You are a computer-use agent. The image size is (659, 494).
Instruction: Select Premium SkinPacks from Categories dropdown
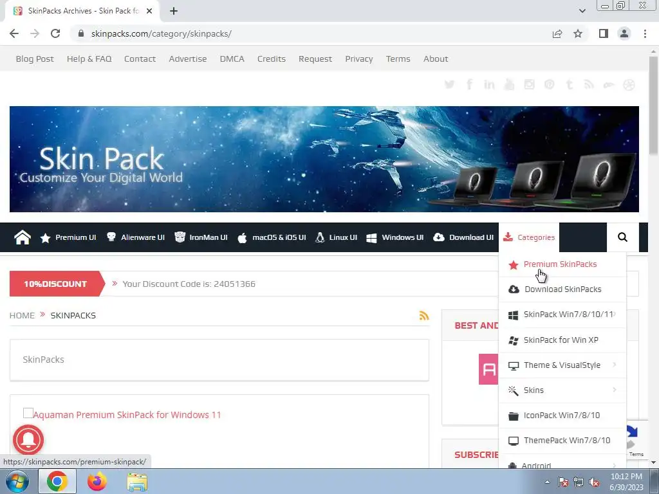(x=562, y=264)
